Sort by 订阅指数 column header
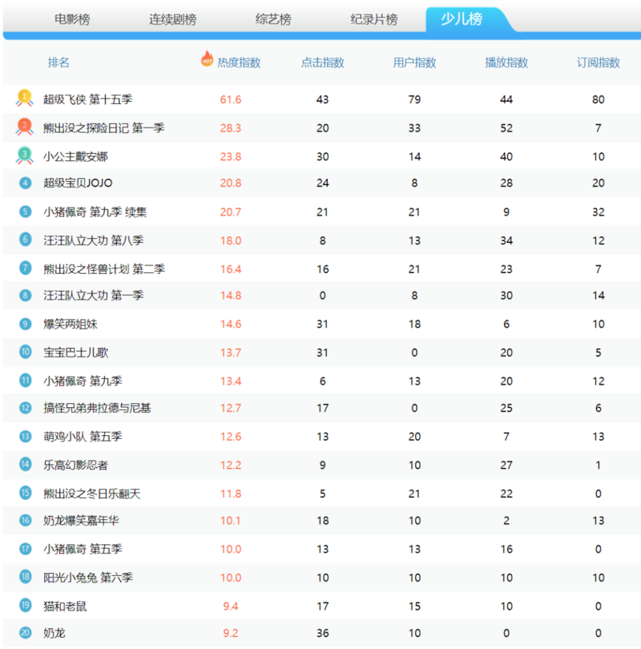The height and width of the screenshot is (649, 641). [x=598, y=62]
